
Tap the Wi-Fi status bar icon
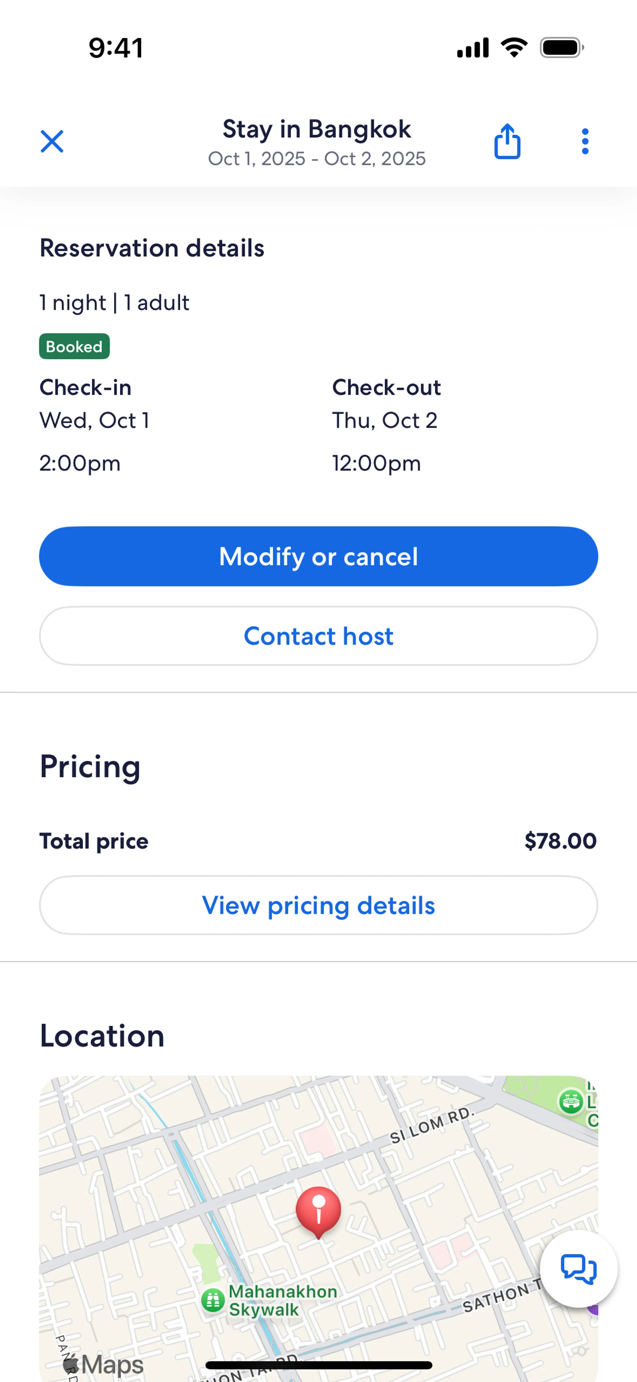click(514, 48)
